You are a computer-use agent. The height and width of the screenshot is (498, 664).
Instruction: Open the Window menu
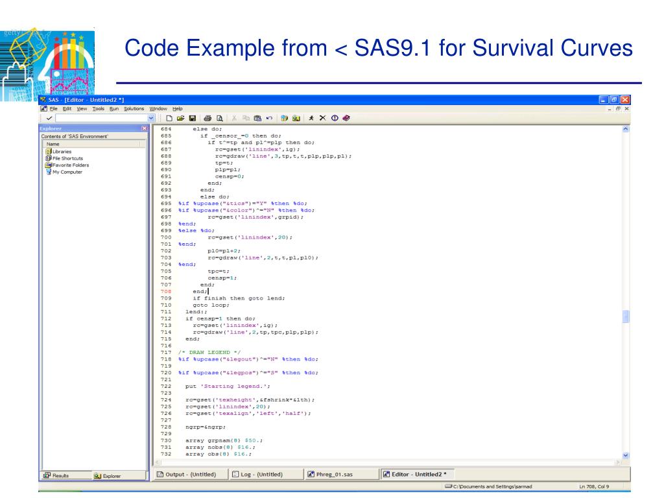(158, 109)
